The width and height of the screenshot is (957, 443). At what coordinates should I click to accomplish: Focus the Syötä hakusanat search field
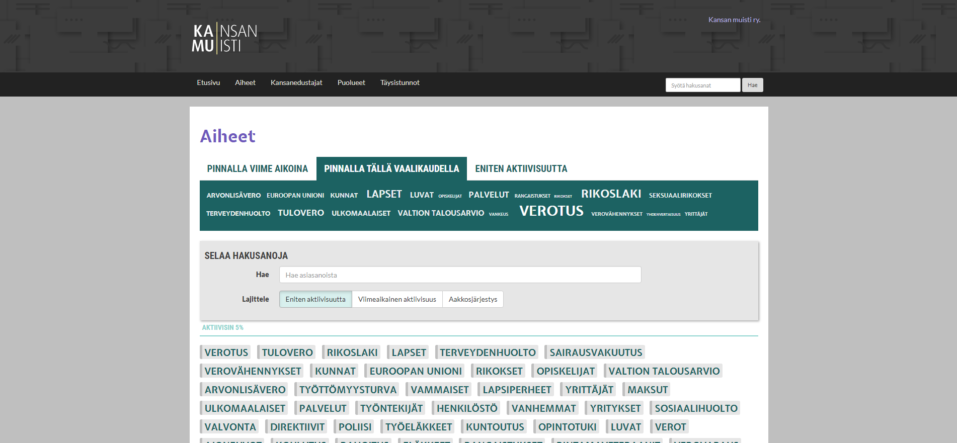point(702,85)
